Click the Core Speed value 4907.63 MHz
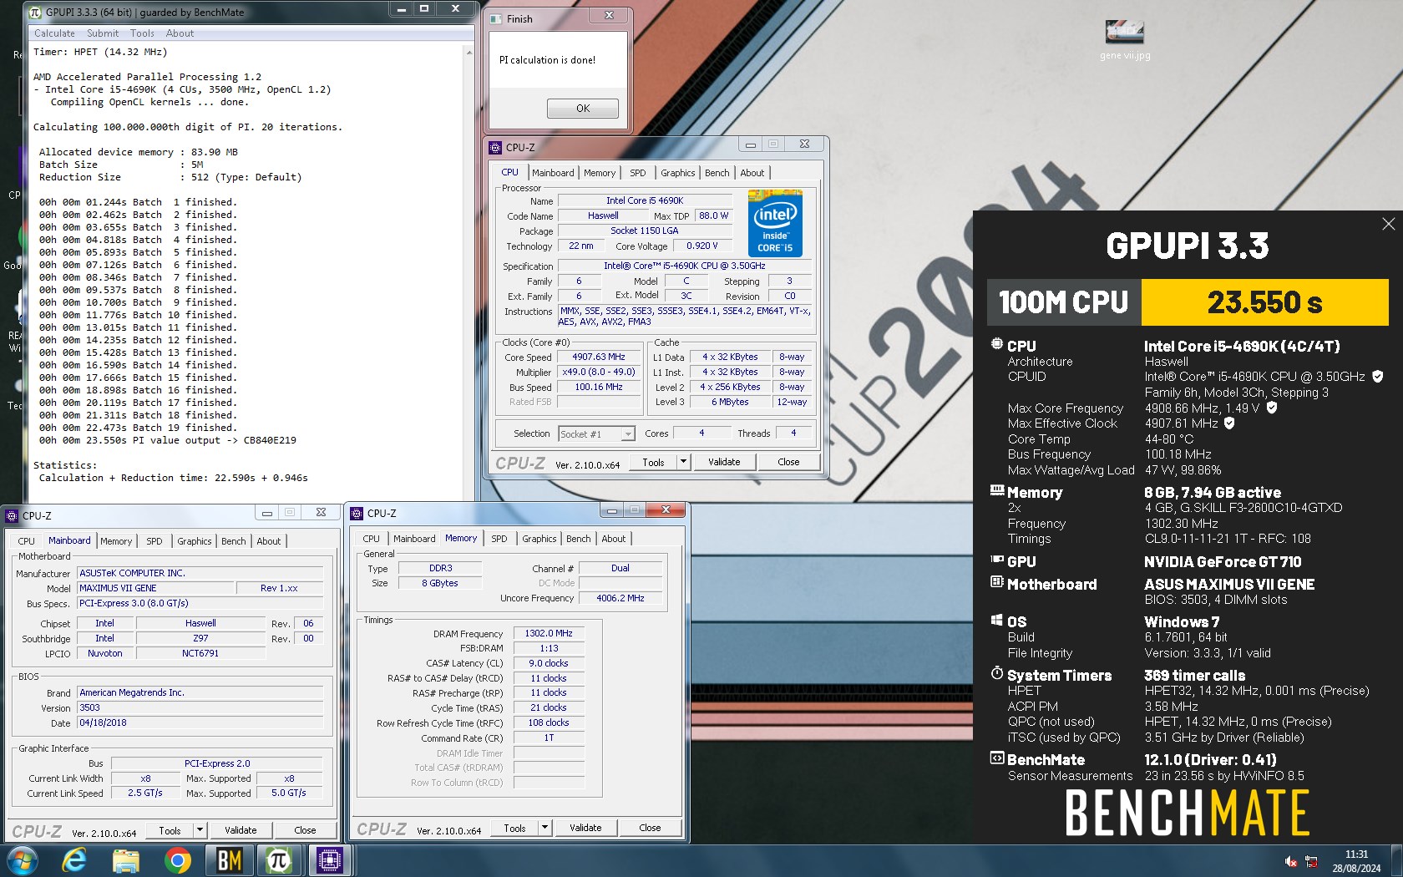 [599, 357]
